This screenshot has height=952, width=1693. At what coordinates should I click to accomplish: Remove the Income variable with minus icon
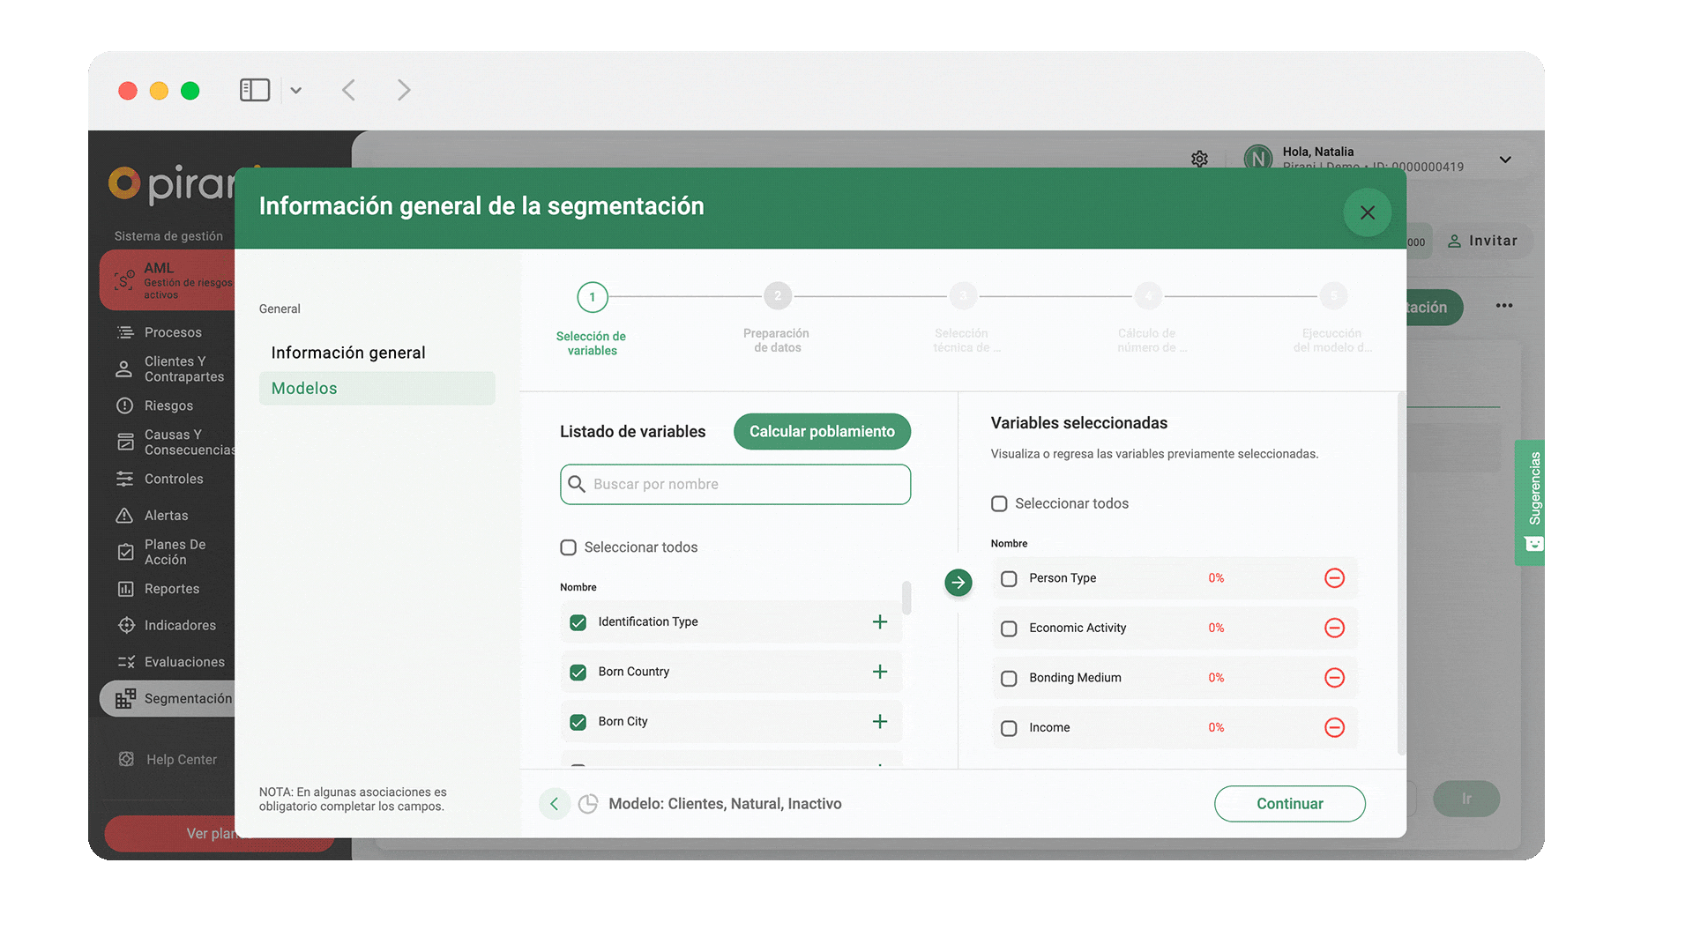pyautogui.click(x=1334, y=727)
